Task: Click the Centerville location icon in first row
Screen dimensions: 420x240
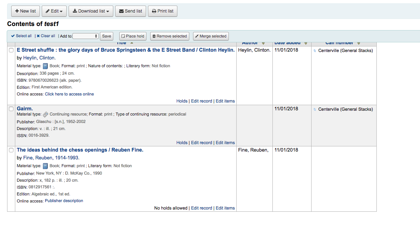Action: (315, 51)
